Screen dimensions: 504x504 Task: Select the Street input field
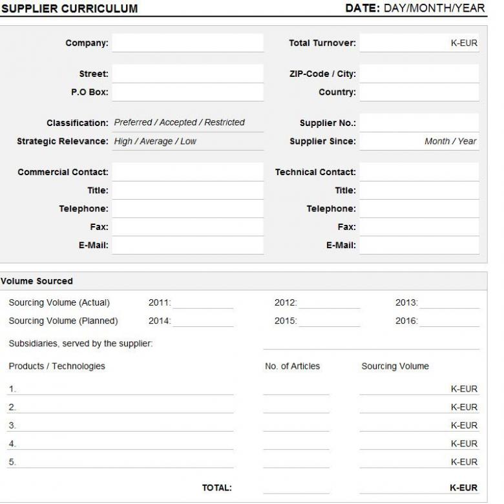(187, 74)
